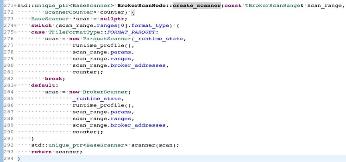Click ranges field on line 279
This screenshot has height=162, width=346.
121,59
